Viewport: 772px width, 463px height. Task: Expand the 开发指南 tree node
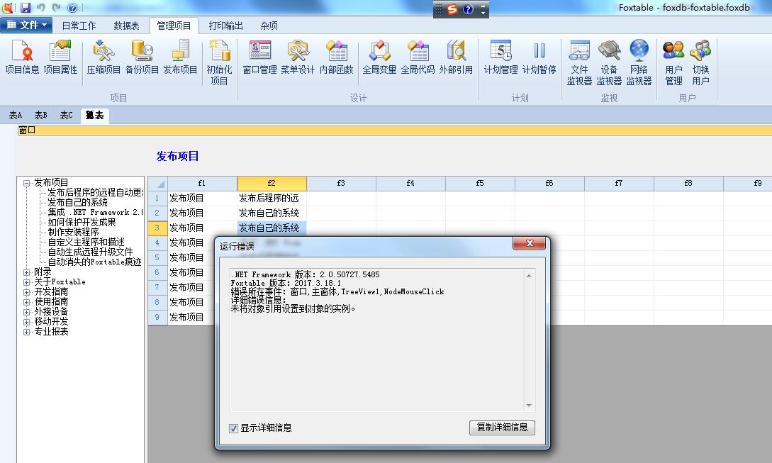click(27, 292)
